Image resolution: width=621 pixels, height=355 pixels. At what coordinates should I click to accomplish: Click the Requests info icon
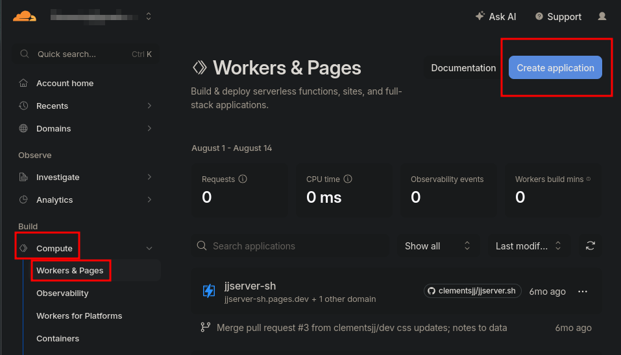[x=243, y=179]
